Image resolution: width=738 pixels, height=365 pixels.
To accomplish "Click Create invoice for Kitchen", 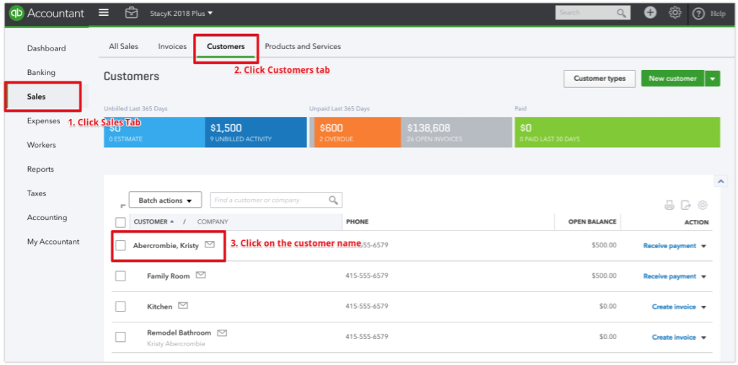I will [674, 307].
